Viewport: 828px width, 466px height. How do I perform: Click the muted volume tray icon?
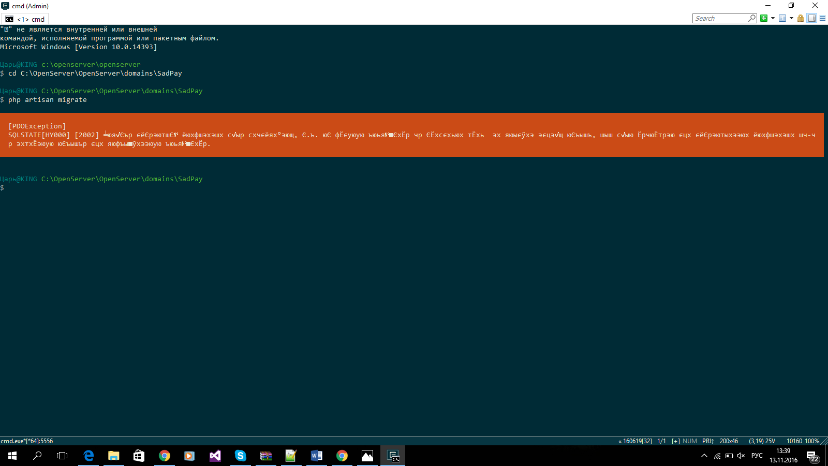coord(741,456)
